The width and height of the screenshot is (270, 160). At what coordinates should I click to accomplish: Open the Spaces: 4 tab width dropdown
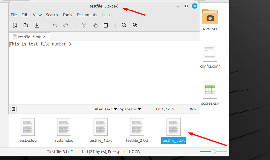pos(130,109)
